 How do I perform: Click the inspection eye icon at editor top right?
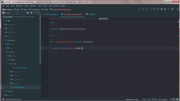pos(178,22)
